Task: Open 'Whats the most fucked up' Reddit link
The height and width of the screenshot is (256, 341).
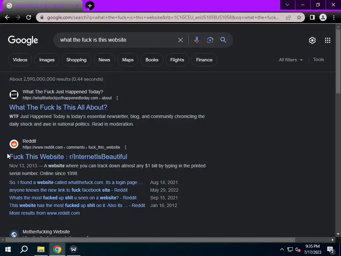Action: [x=73, y=198]
